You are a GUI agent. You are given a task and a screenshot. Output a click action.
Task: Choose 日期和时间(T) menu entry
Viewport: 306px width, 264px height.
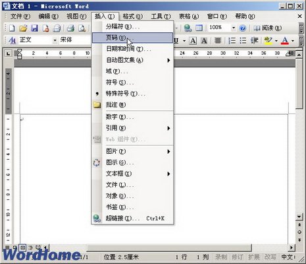132,49
